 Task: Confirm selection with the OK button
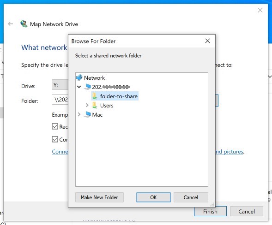[153, 197]
